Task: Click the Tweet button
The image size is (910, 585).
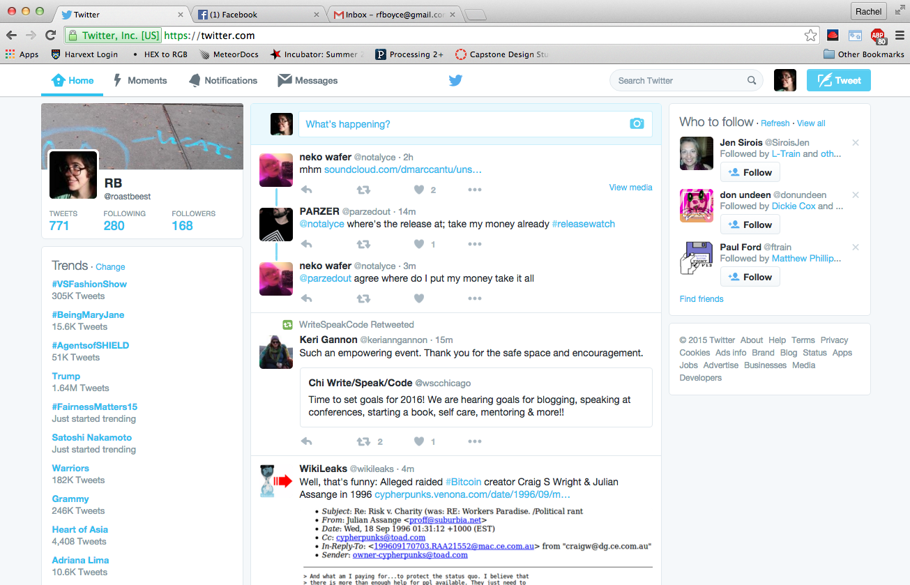Action: (x=839, y=80)
